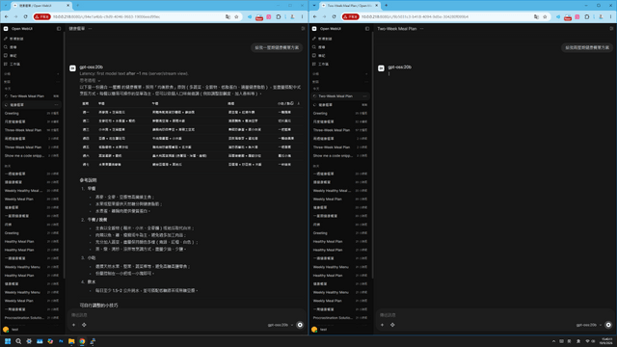
Task: Open the chat title ellipsis menu in the left window header
Action: 90,29
